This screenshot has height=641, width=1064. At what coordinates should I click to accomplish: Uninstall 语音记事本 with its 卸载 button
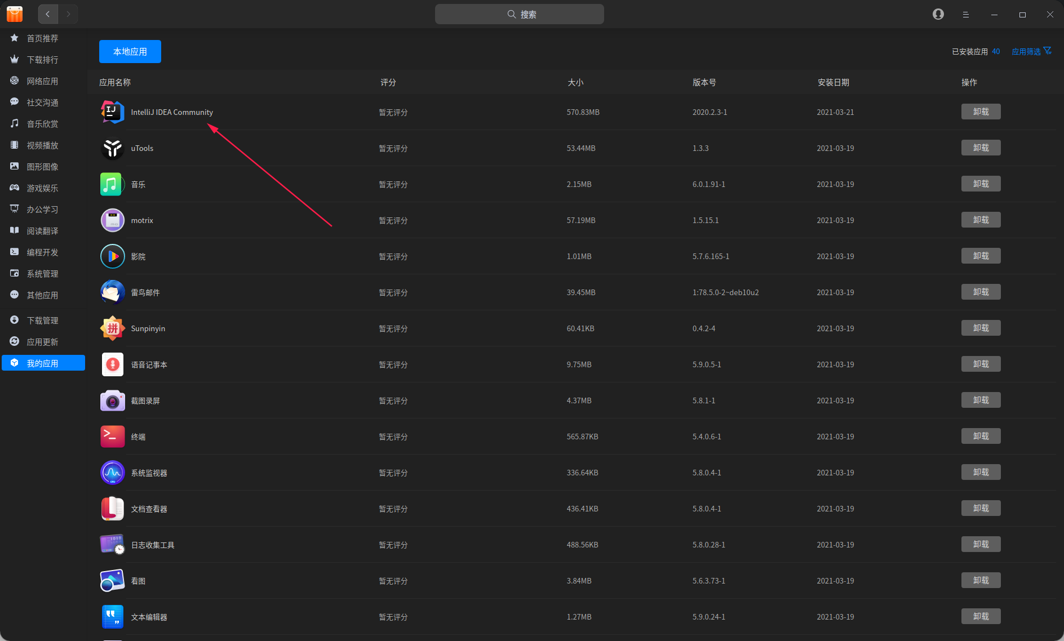pyautogui.click(x=981, y=364)
